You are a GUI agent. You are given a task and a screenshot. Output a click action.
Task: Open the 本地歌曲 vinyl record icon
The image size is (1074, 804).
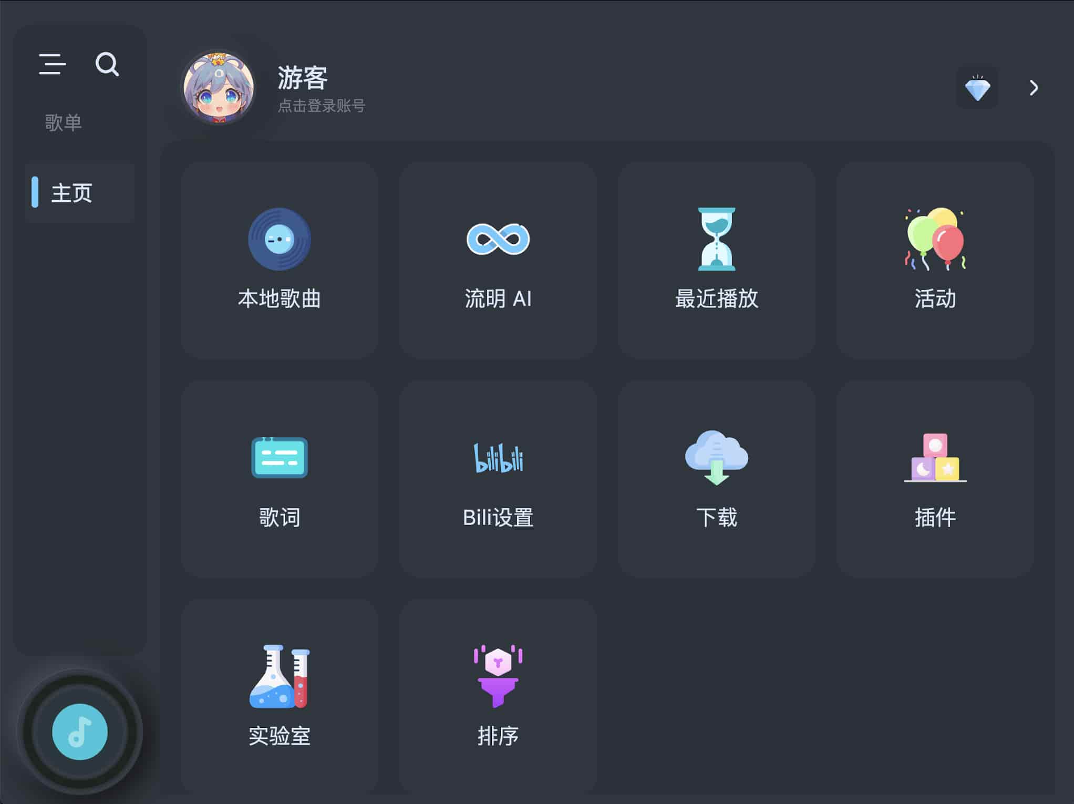click(x=279, y=239)
